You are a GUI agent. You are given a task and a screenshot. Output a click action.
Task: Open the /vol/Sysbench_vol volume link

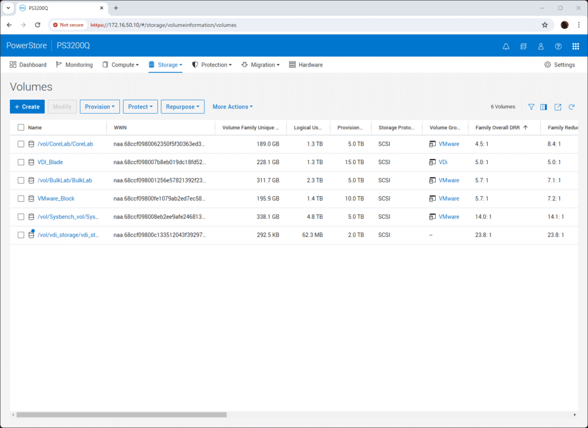(x=68, y=217)
